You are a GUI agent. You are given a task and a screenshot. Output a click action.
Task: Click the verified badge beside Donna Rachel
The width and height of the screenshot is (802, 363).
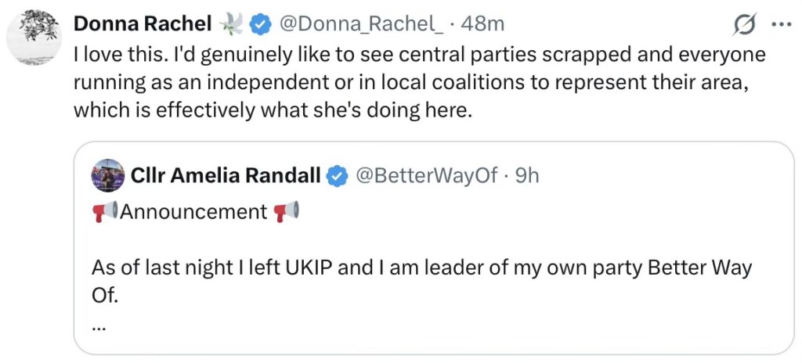pyautogui.click(x=260, y=25)
